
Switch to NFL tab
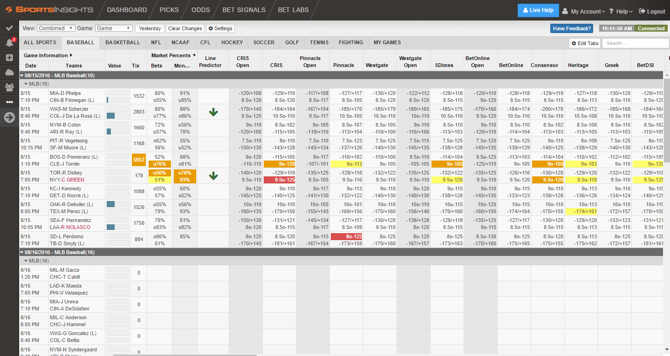tap(156, 42)
